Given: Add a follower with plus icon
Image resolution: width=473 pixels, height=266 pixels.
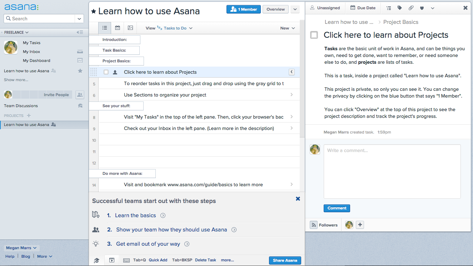Looking at the screenshot, I should tap(360, 225).
